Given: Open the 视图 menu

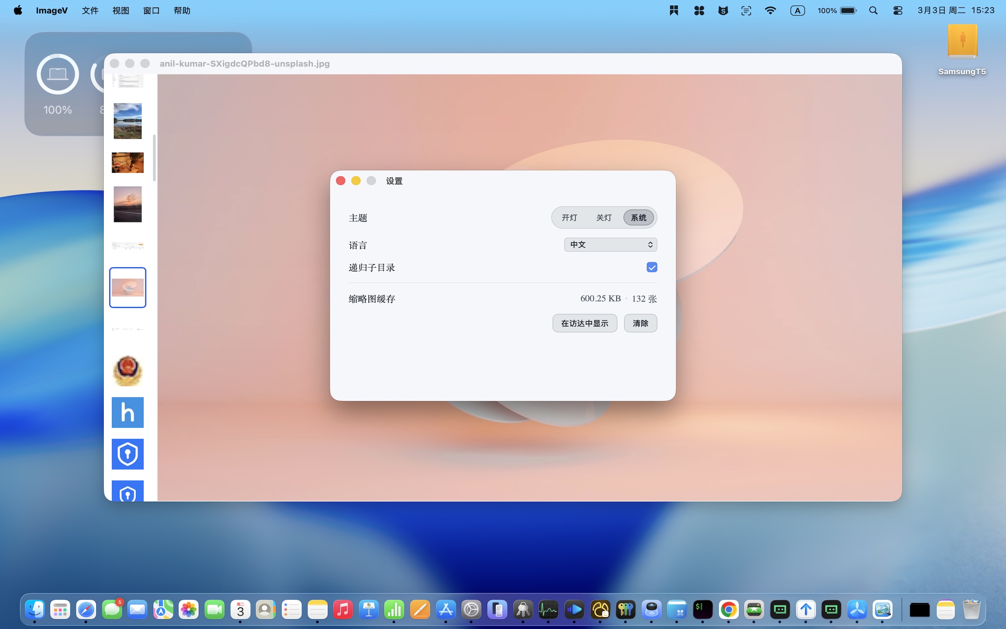Looking at the screenshot, I should [x=121, y=10].
